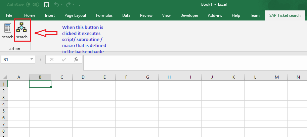Click the Select All corner triangle
The height and width of the screenshot is (137, 307).
(x=5, y=77)
